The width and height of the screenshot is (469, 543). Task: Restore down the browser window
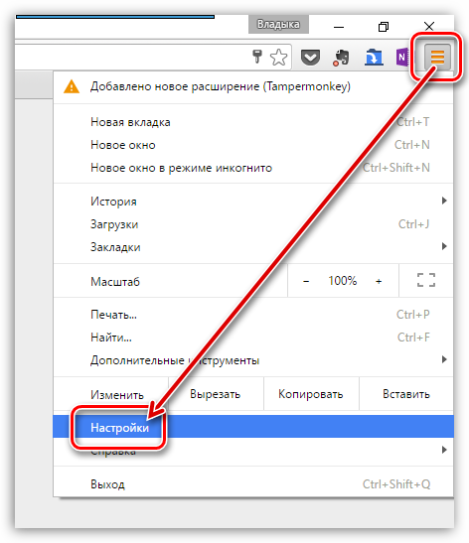384,27
